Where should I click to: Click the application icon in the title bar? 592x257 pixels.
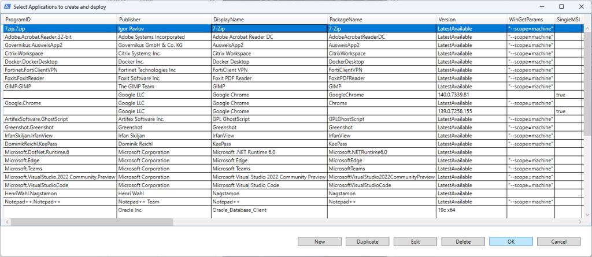6,6
